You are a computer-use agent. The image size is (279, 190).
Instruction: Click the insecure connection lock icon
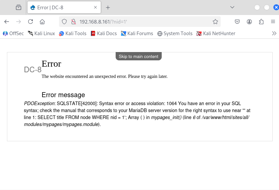pos(74,22)
